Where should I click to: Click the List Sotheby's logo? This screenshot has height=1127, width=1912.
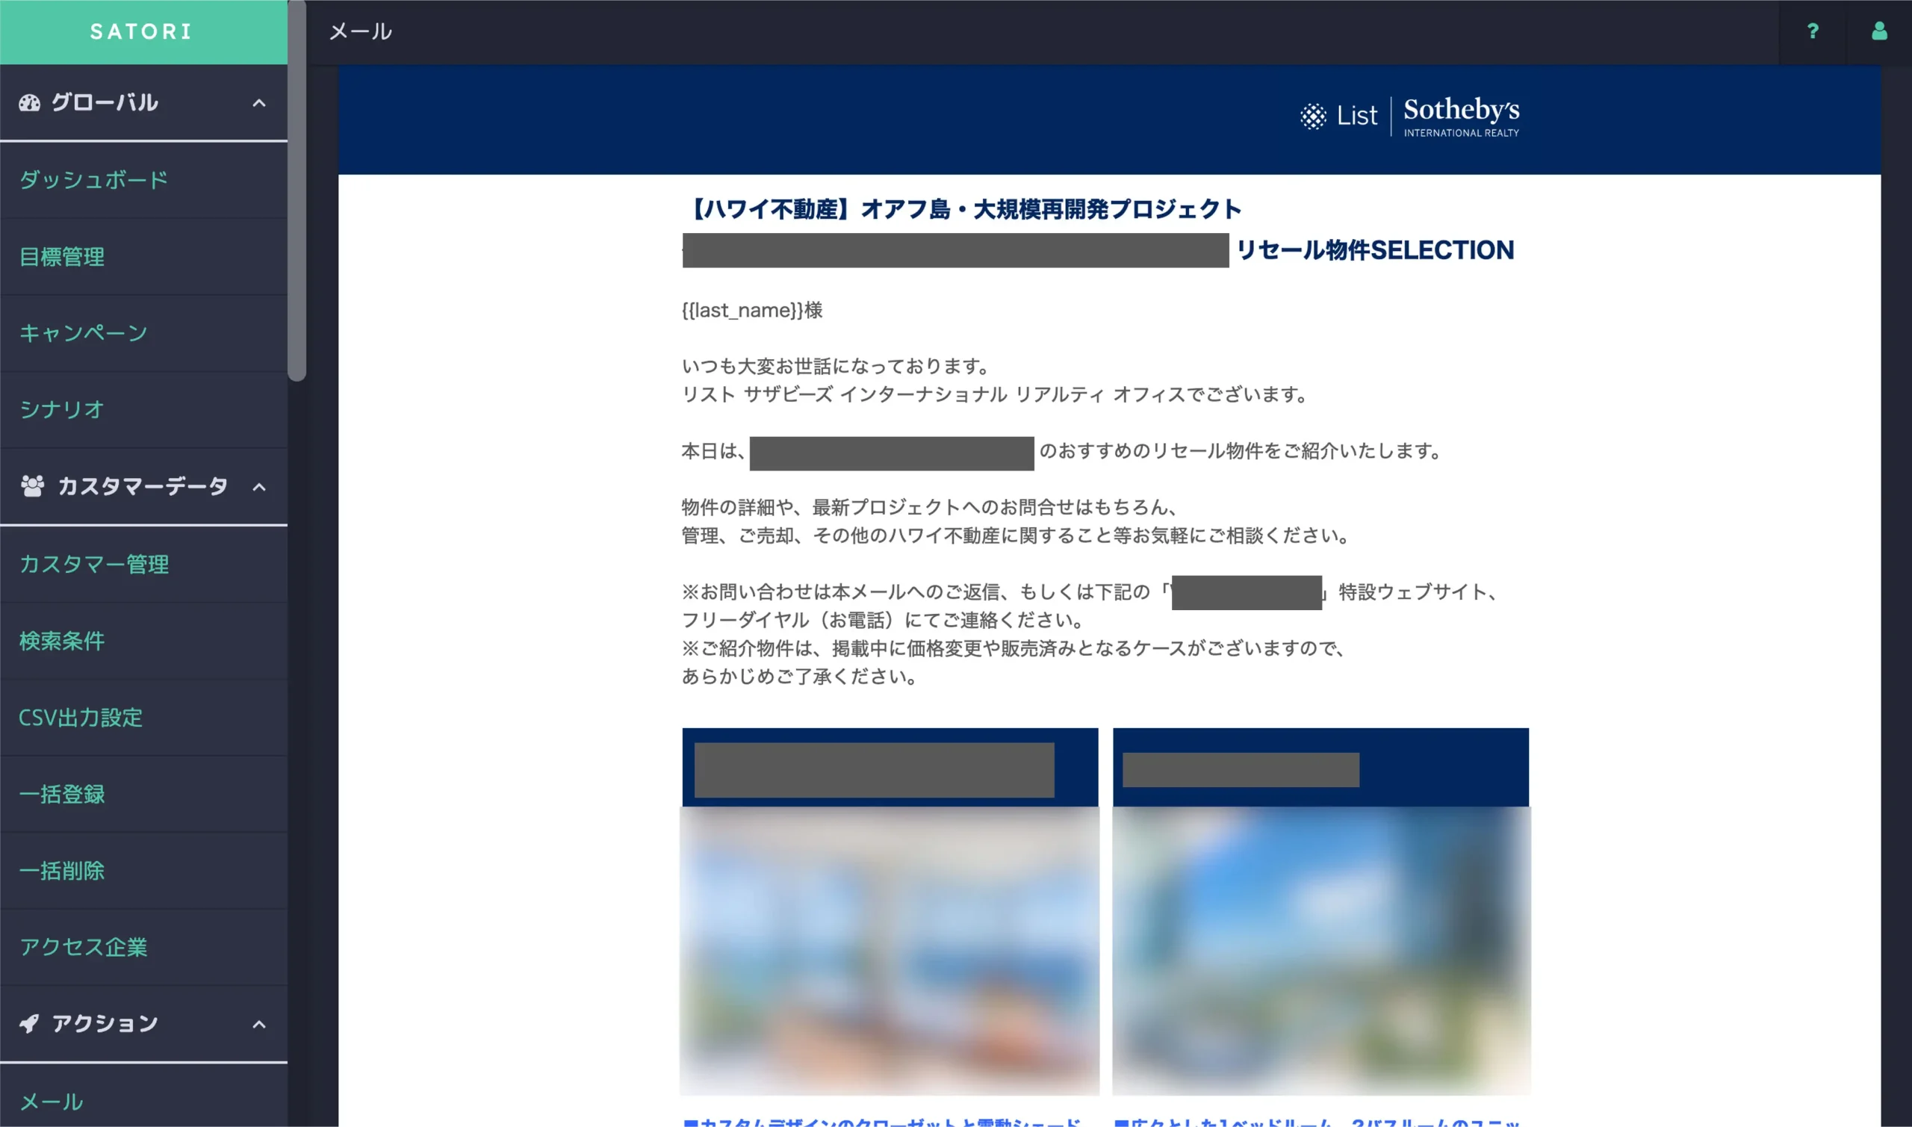[x=1409, y=117]
